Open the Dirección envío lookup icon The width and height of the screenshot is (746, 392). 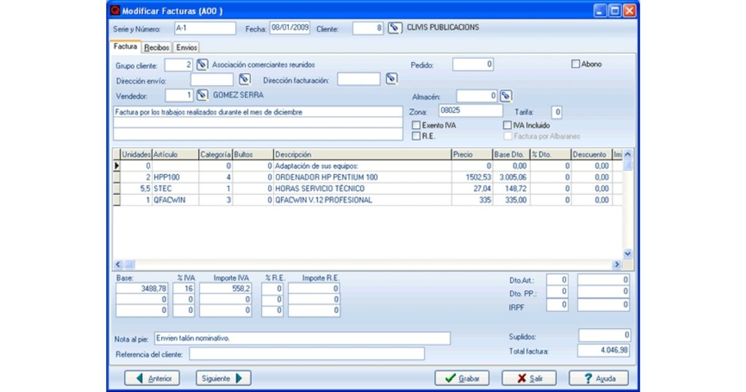pyautogui.click(x=244, y=79)
